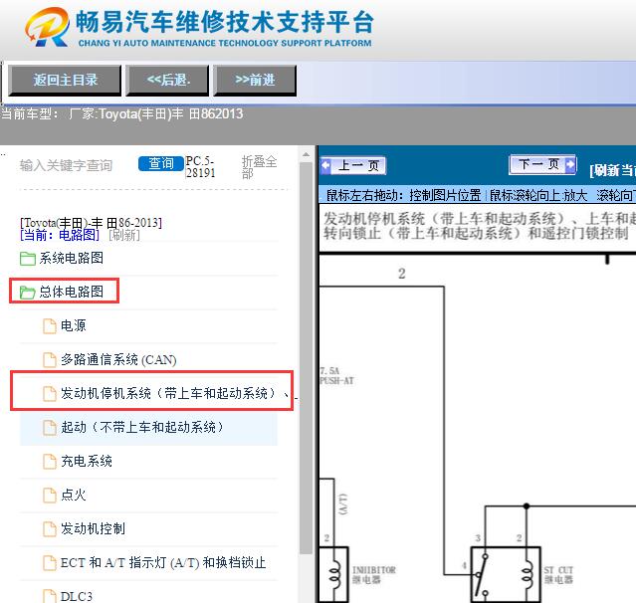Image resolution: width=636 pixels, height=603 pixels.
Task: Click the document icon beside 充电系统
Action: pyautogui.click(x=50, y=462)
